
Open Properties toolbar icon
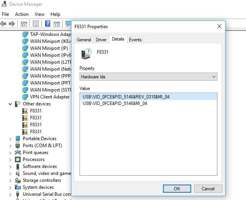[x=36, y=24]
